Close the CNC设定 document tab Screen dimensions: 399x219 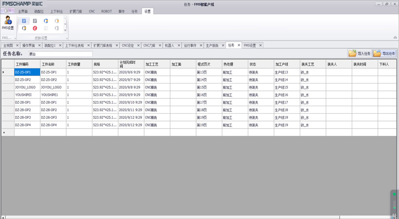coord(139,45)
